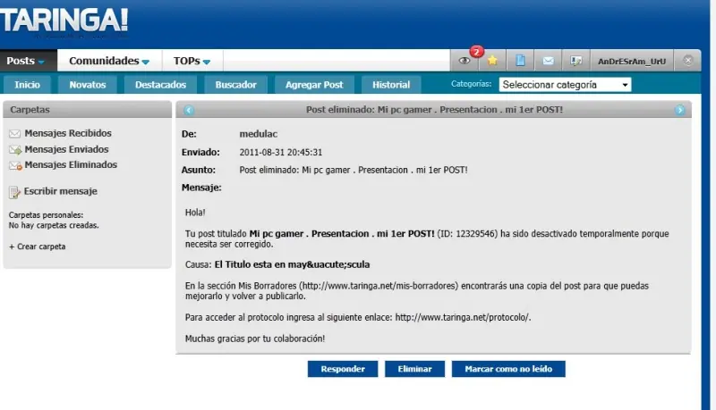Click the message title header bar text
Screen dimensions: 716x410
pos(434,110)
